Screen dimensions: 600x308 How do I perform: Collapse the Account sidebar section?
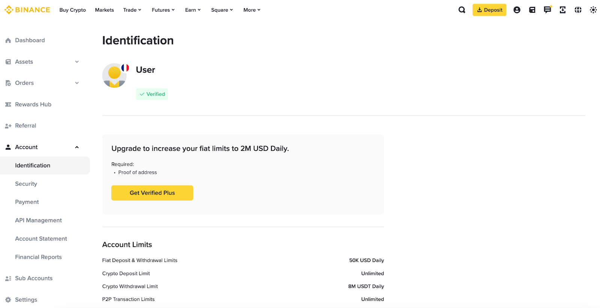pos(77,147)
